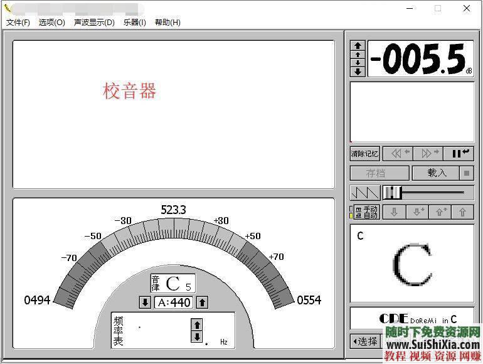Image resolution: width=483 pixels, height=364 pixels.
Task: Click the up arrow in the 频率表 box
Action: (196, 324)
